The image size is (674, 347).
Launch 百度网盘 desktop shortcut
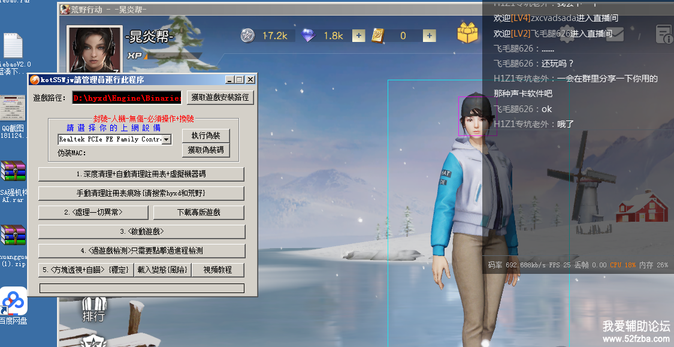coord(13,306)
